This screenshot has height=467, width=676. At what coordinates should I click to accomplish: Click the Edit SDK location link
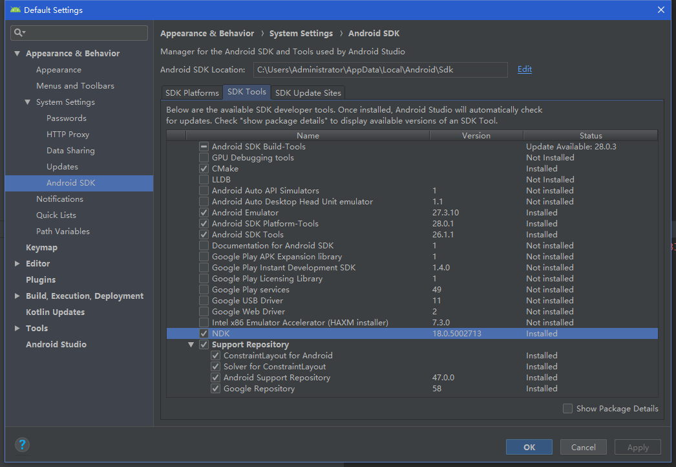tap(525, 69)
